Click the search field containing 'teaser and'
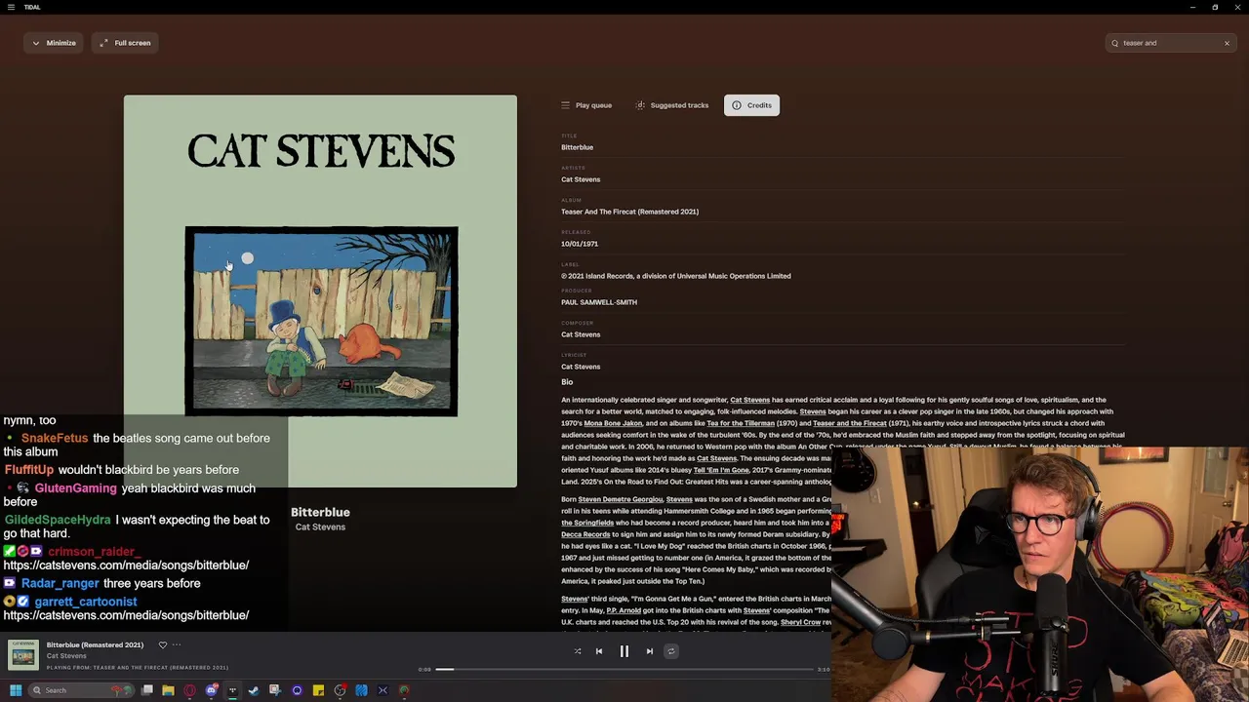This screenshot has width=1249, height=702. (1170, 43)
